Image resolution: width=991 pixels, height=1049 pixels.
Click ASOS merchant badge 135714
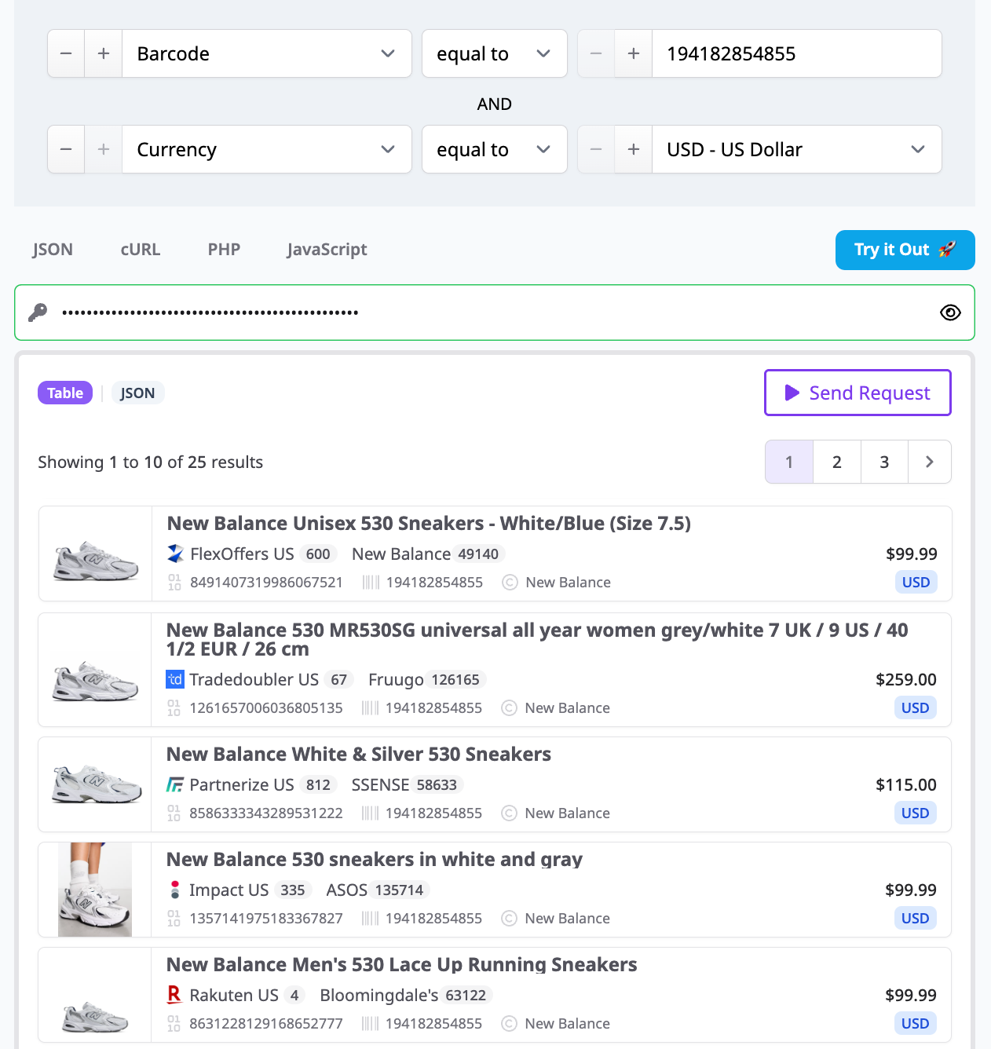click(400, 890)
